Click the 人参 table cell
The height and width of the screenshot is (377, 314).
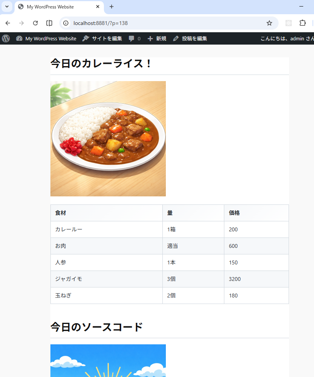point(107,262)
